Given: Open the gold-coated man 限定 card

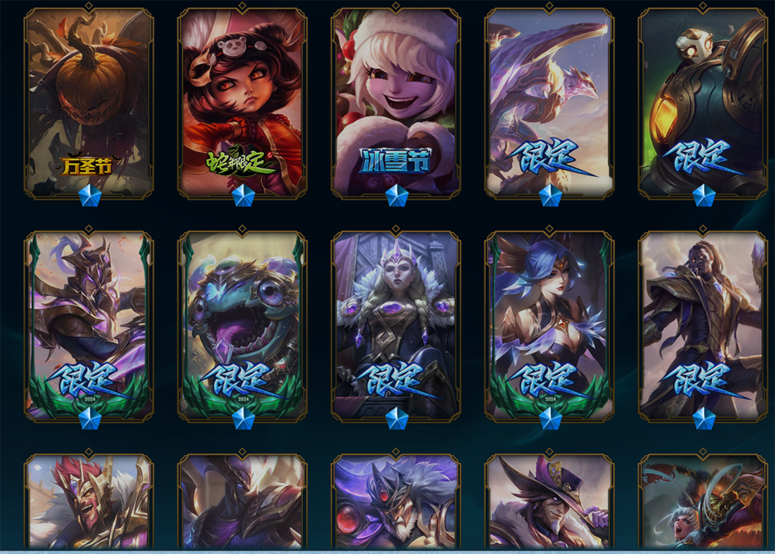Looking at the screenshot, I should coord(703,326).
